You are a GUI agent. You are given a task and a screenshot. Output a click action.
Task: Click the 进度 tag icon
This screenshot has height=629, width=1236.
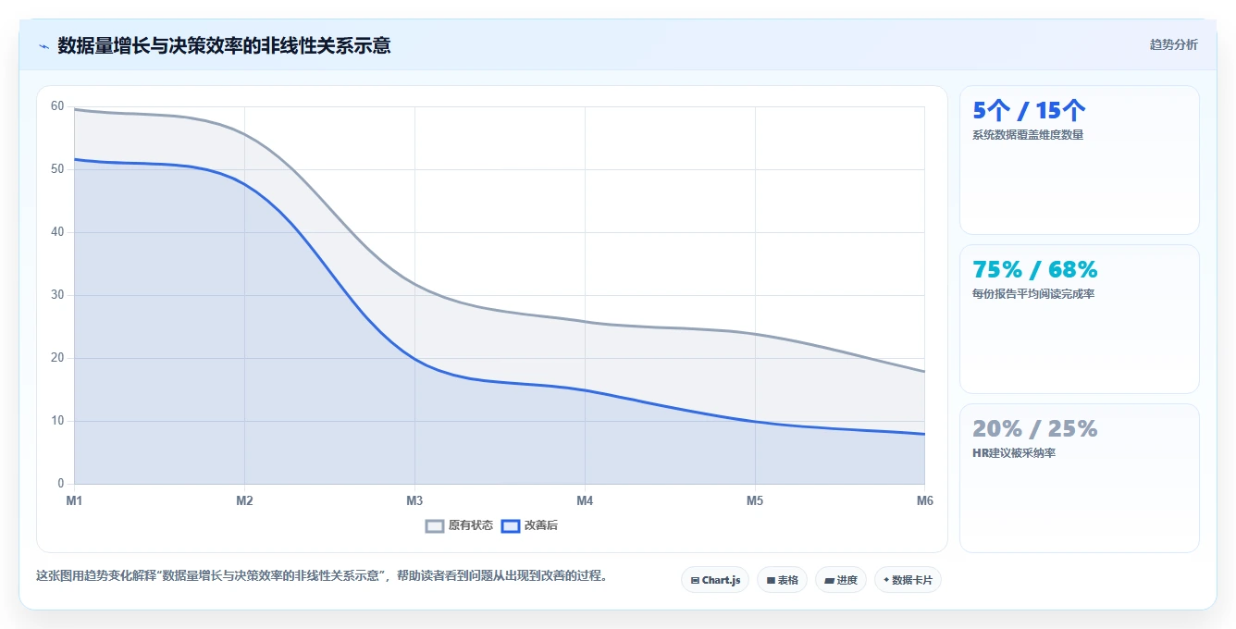(x=829, y=581)
